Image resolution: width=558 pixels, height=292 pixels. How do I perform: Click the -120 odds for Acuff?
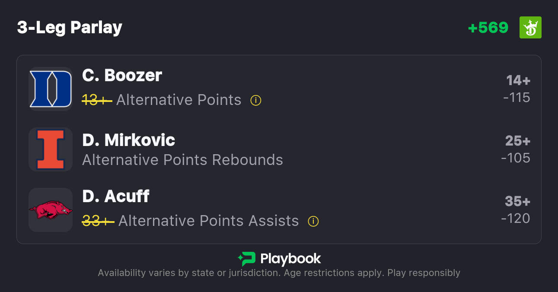pos(516,219)
